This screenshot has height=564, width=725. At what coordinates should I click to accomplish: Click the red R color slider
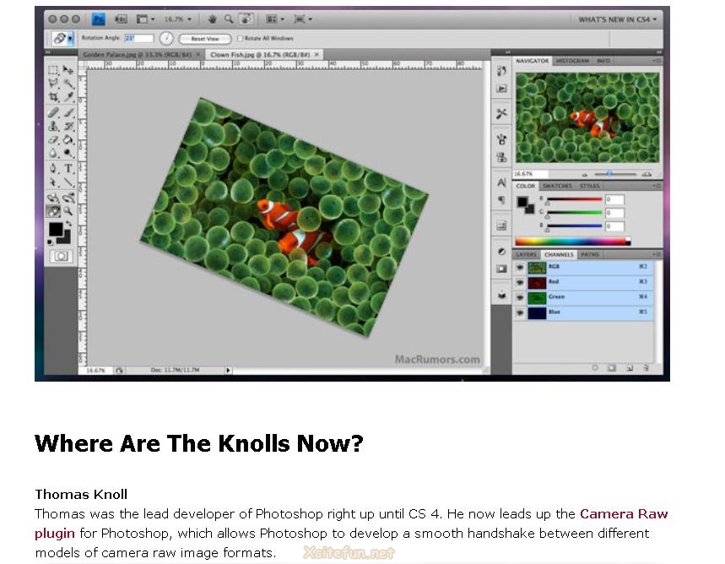pyautogui.click(x=575, y=200)
